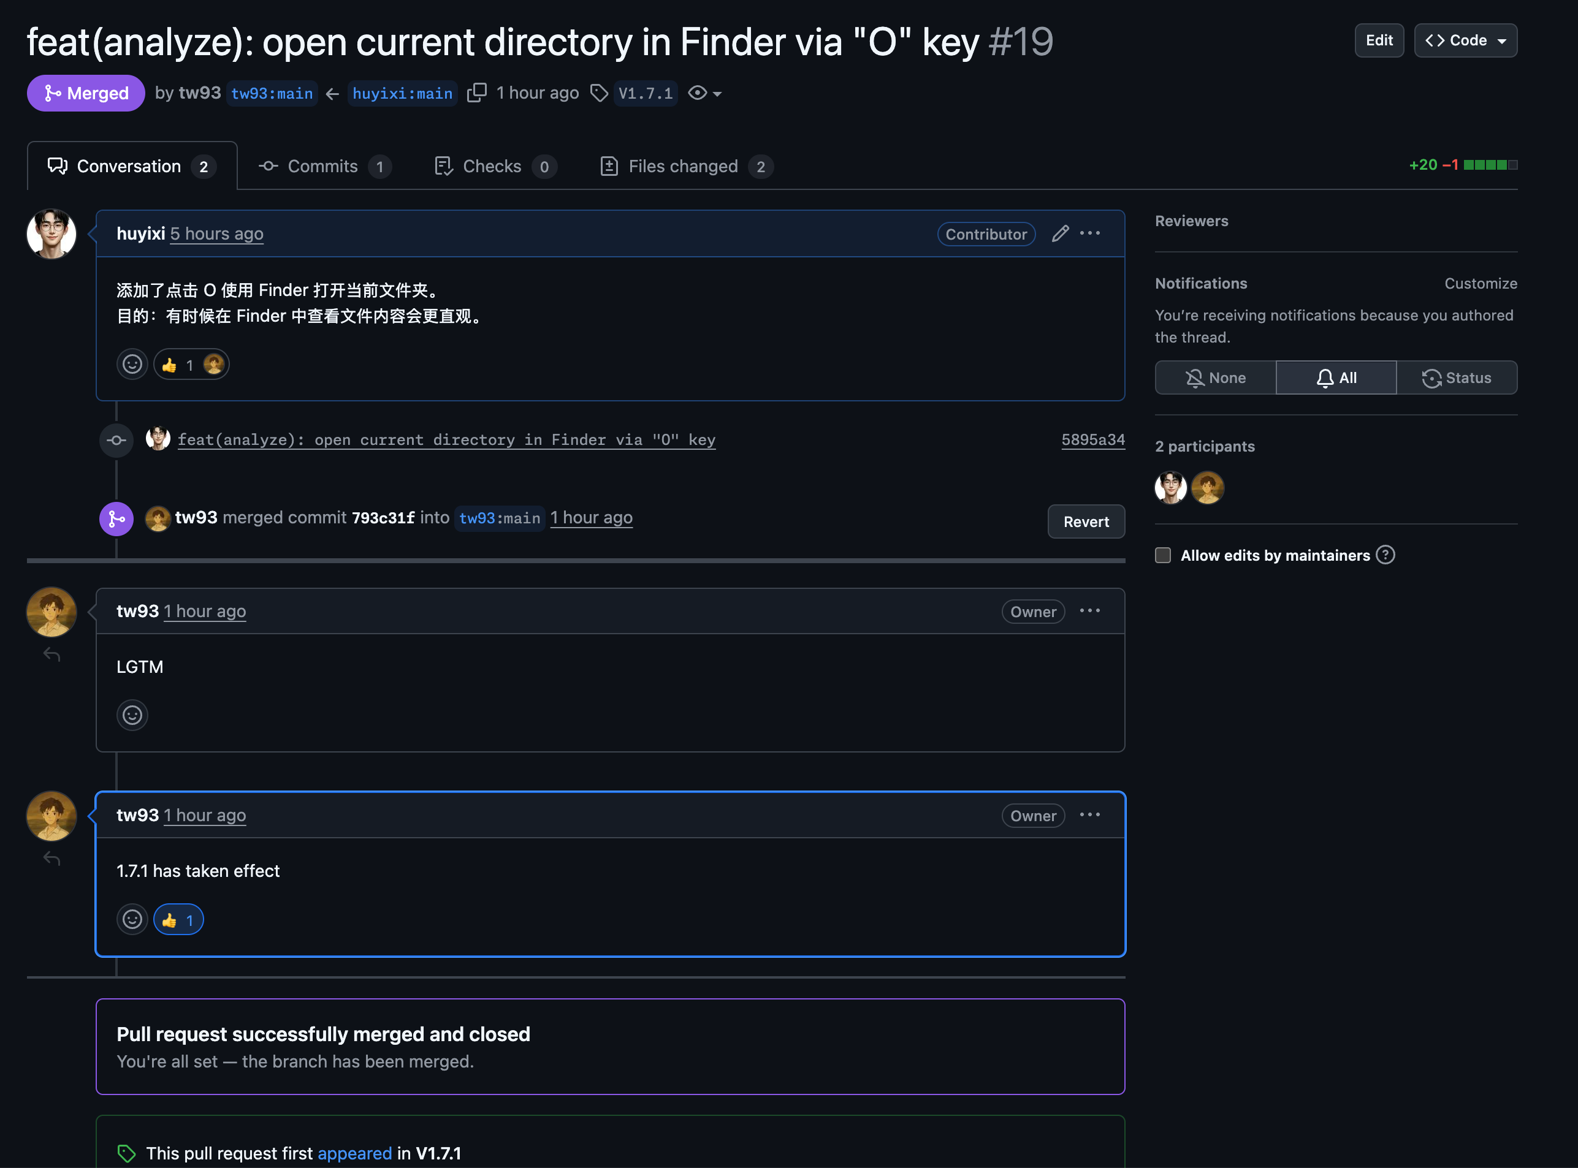Add emoji reaction to huyixi's comment
This screenshot has width=1578, height=1168.
tap(132, 364)
